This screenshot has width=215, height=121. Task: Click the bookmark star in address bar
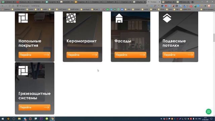pos(147,6)
